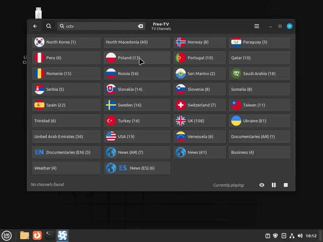Toggle the eye view icon
Screen dimensions: 323x242
[261, 185]
